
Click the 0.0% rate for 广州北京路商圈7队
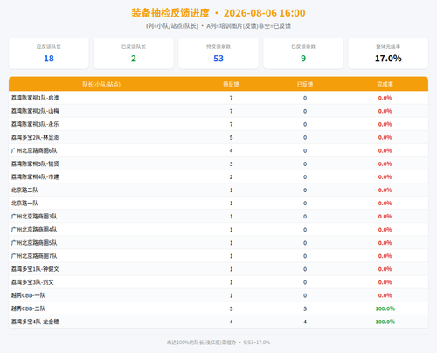click(x=385, y=256)
